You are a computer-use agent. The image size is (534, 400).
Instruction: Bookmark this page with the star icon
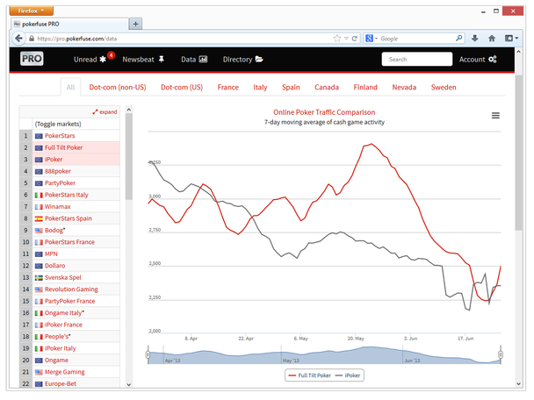click(336, 39)
